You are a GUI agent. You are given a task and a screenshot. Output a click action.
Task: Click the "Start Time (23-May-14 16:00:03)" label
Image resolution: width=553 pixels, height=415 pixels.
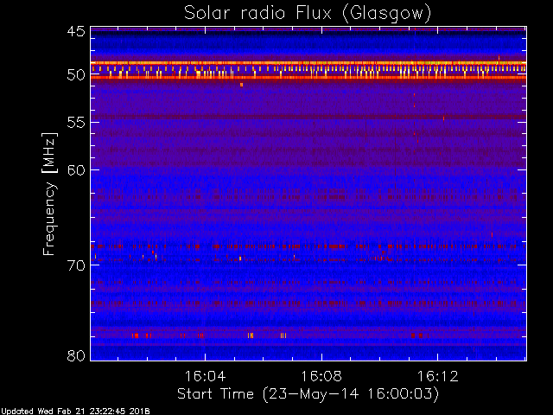[x=308, y=394]
